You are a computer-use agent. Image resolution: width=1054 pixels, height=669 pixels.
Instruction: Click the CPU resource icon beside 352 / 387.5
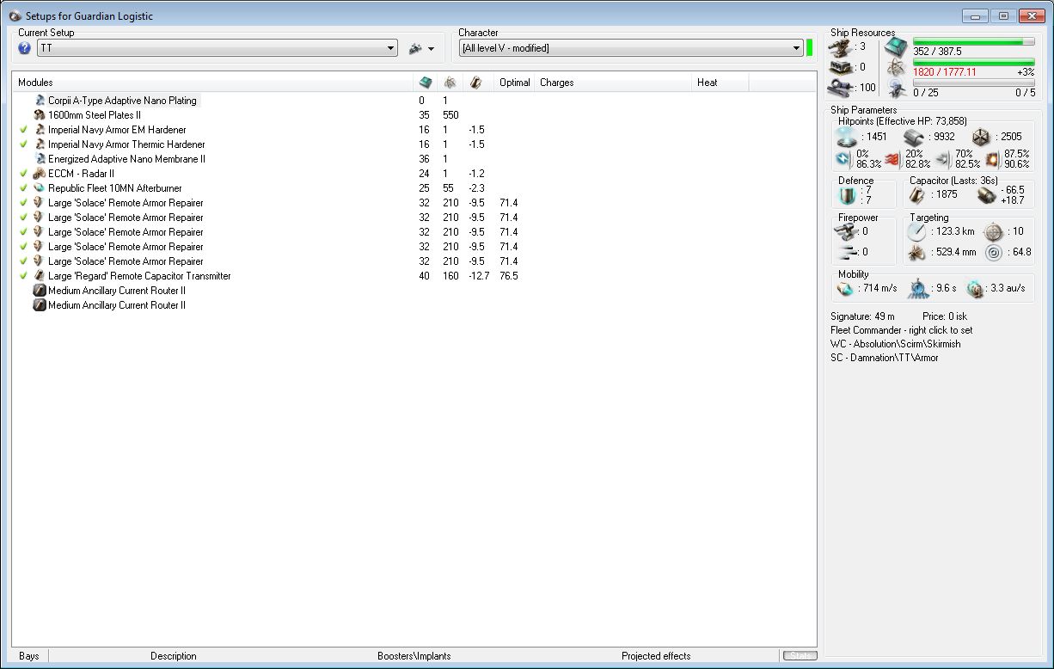pos(896,47)
